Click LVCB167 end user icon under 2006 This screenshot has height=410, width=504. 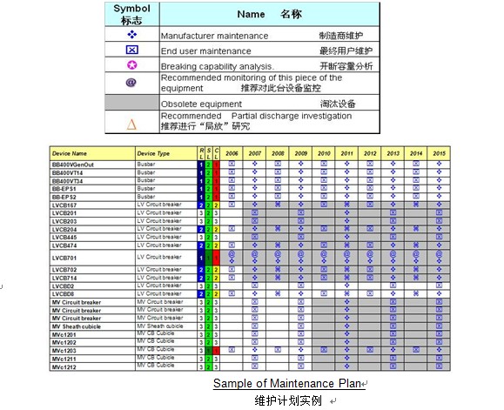tap(232, 205)
